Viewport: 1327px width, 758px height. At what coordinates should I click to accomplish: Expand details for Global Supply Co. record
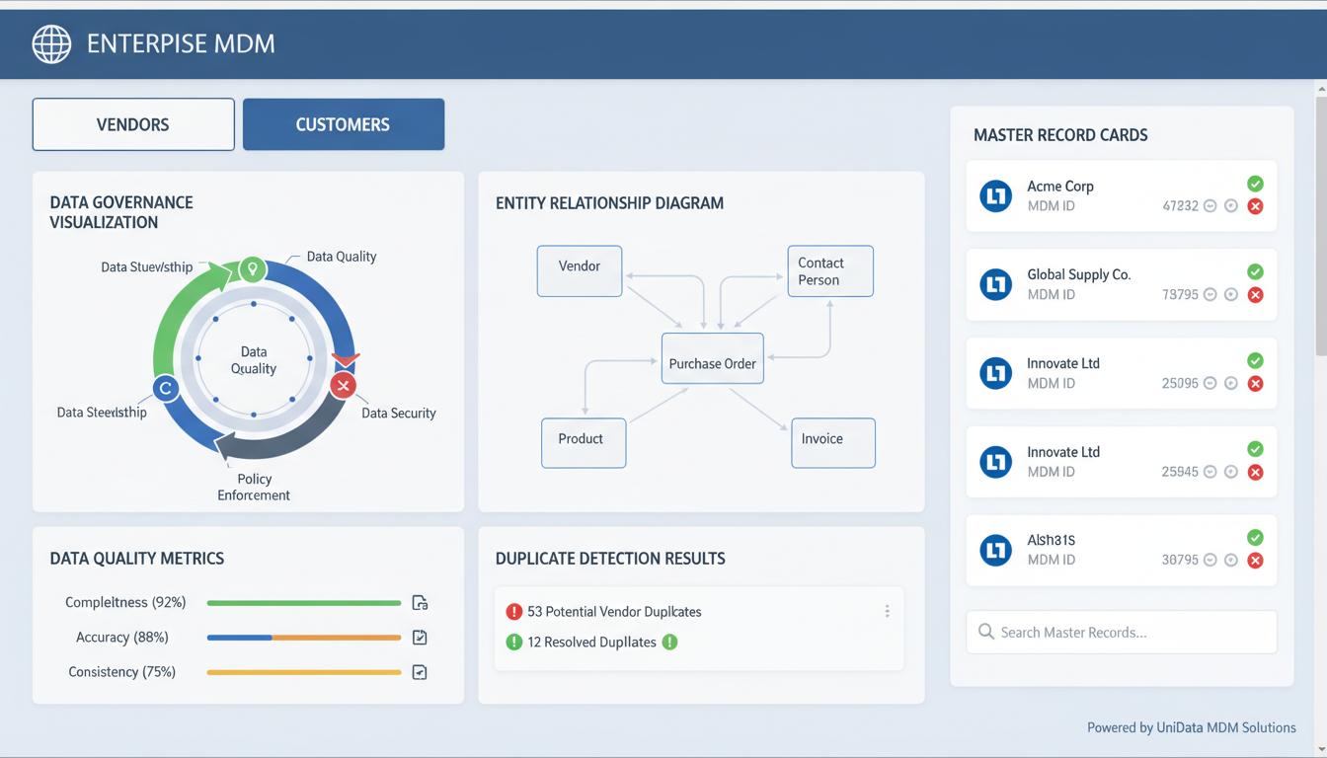click(x=1210, y=294)
